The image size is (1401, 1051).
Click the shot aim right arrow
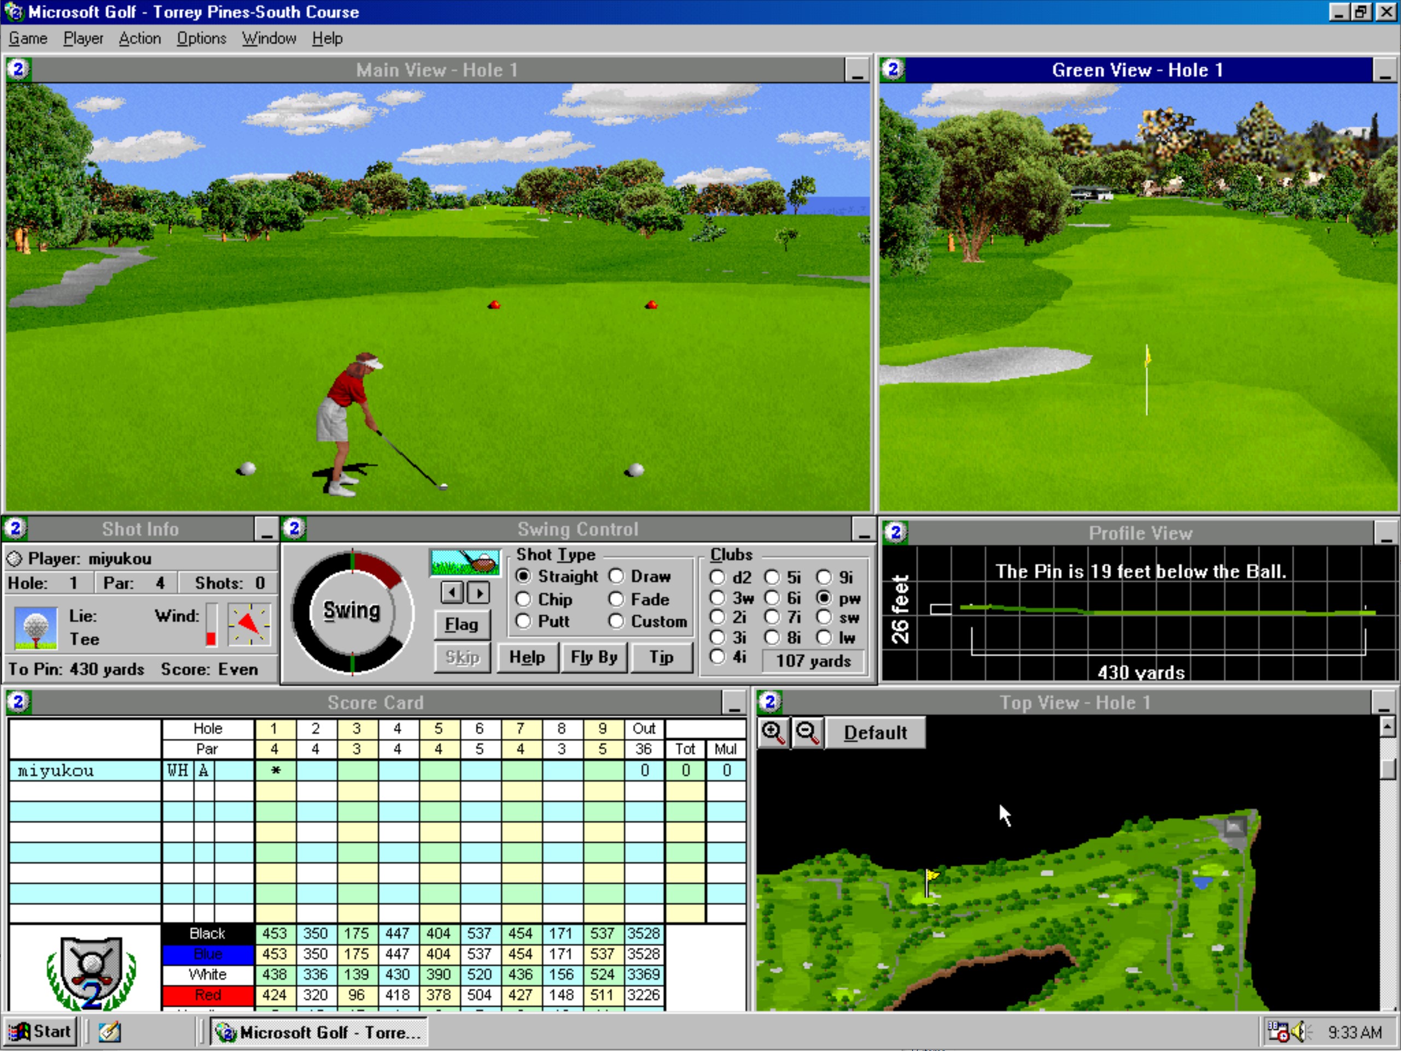click(x=479, y=592)
